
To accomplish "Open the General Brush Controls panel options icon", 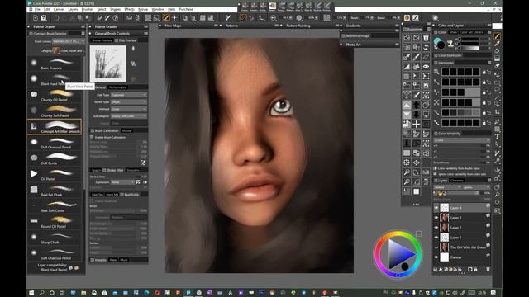I will [x=145, y=33].
